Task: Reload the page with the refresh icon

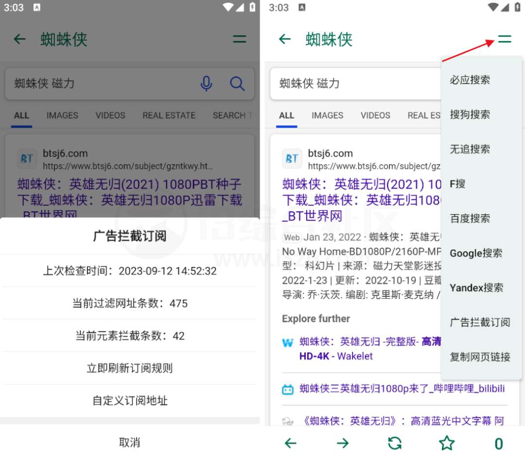Action: tap(395, 443)
